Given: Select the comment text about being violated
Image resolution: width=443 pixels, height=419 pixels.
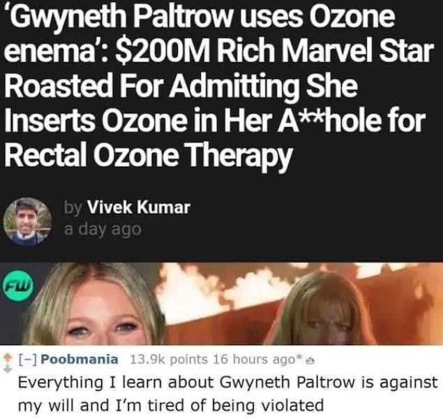Looking at the screenshot, I should tap(227, 394).
